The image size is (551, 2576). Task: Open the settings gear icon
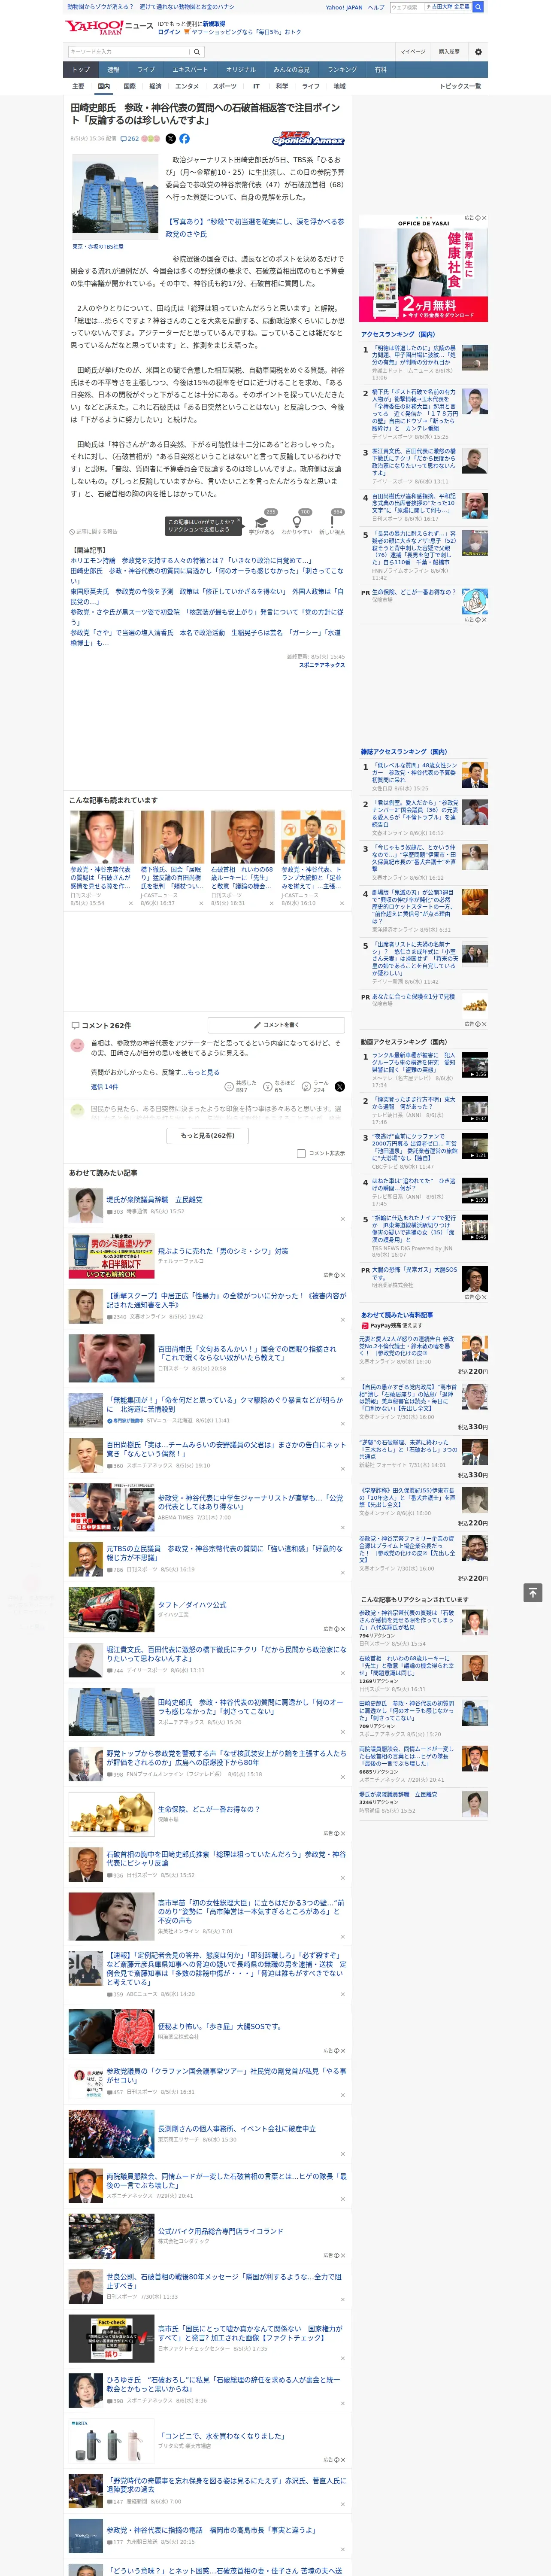click(477, 51)
